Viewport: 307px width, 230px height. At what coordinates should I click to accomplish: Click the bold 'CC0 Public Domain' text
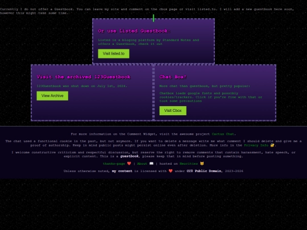coord(204,171)
